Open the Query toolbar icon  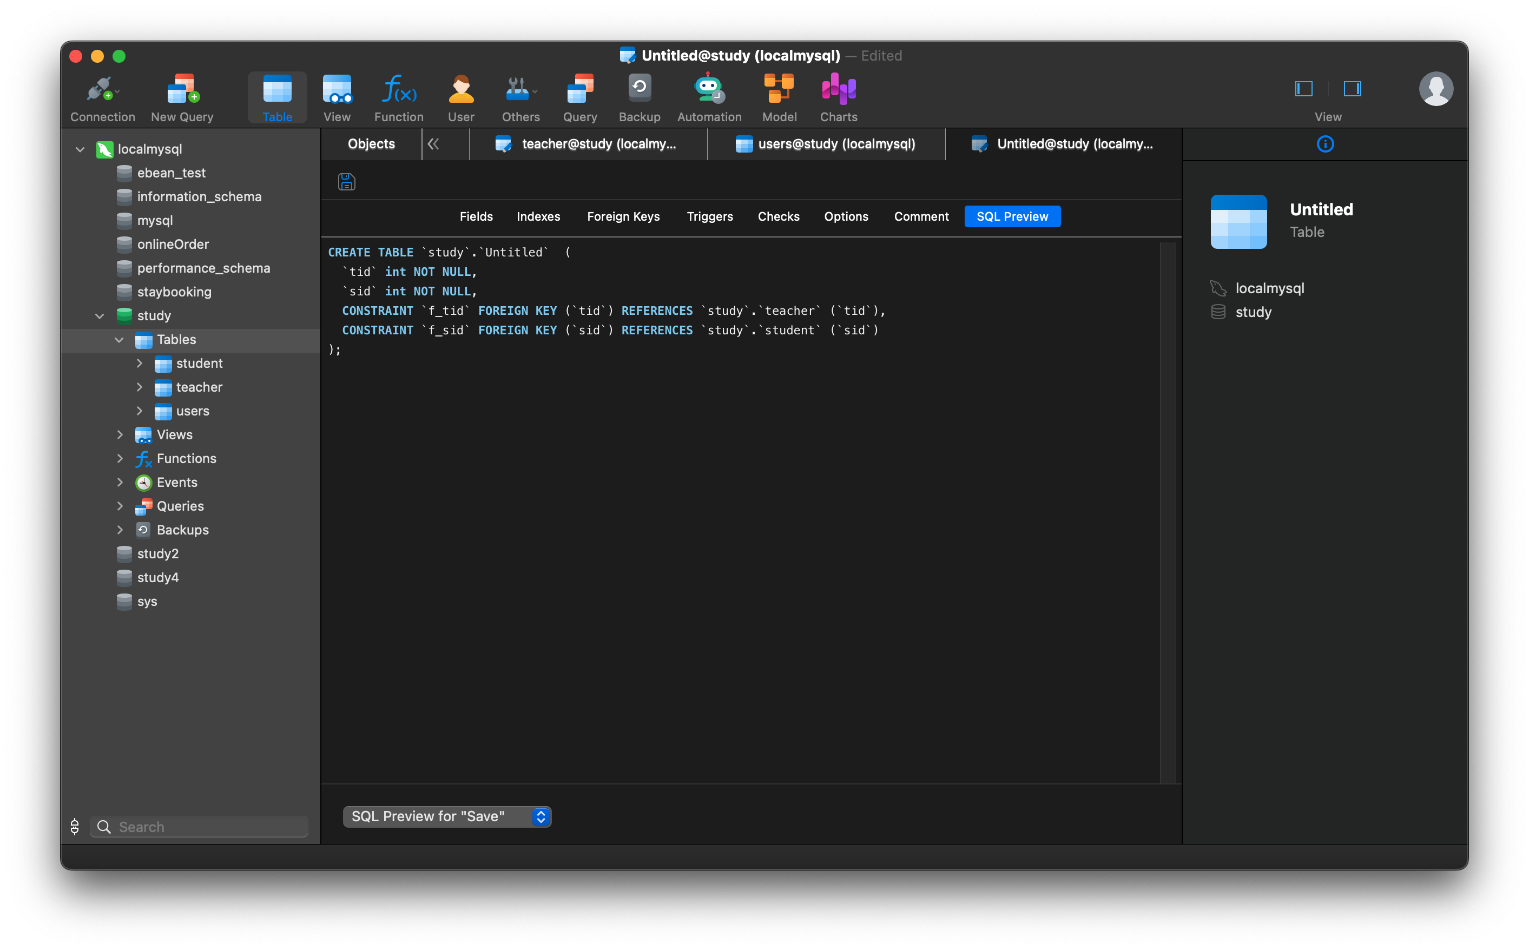[580, 97]
